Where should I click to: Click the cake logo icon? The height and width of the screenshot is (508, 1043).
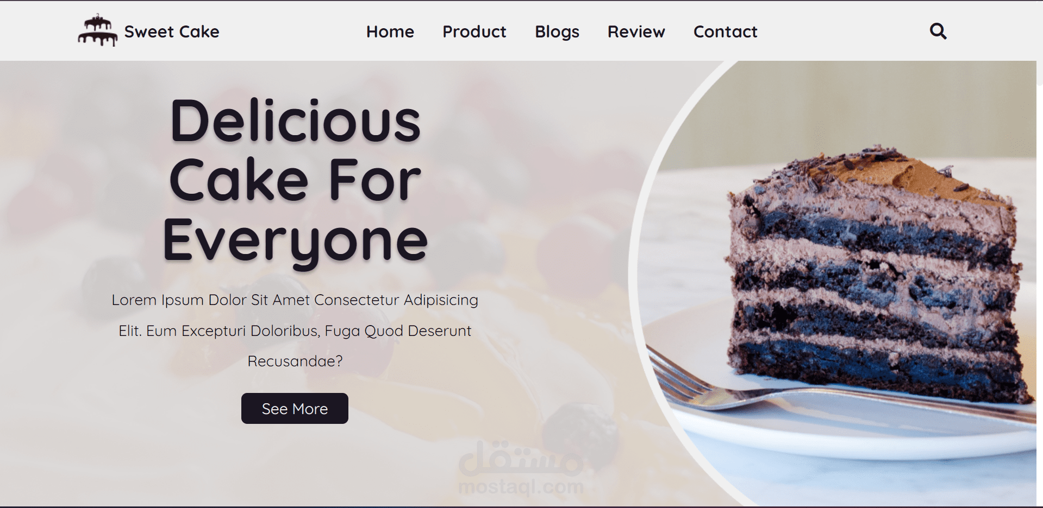point(97,30)
